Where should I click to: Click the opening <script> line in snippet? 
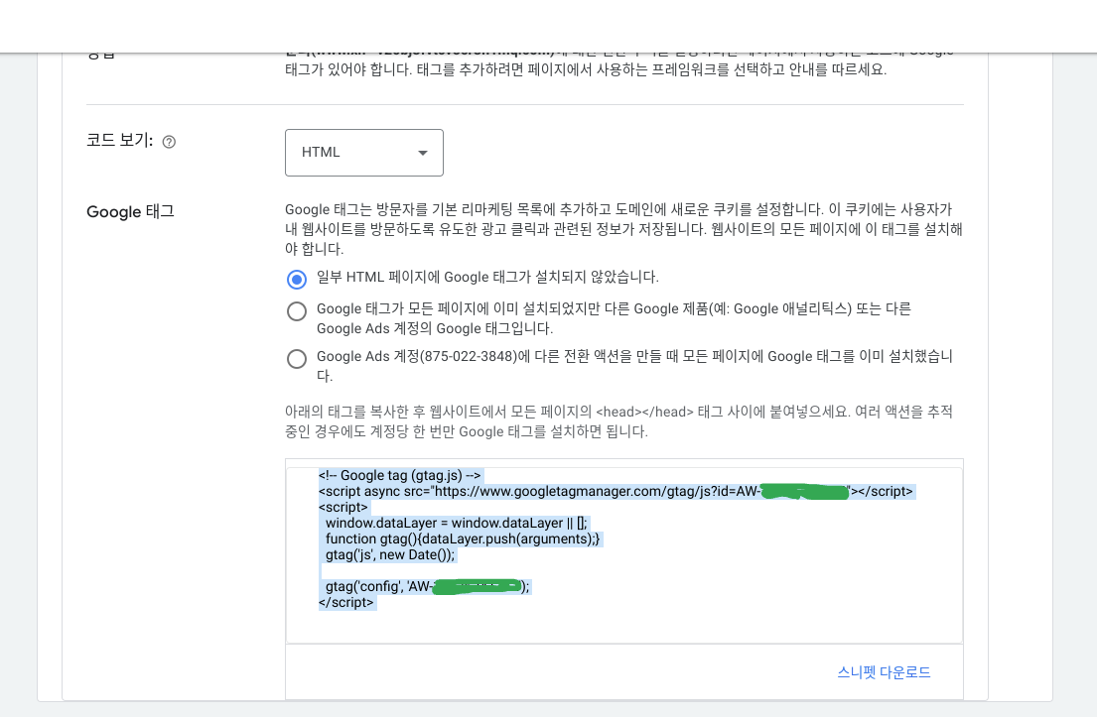(x=343, y=508)
